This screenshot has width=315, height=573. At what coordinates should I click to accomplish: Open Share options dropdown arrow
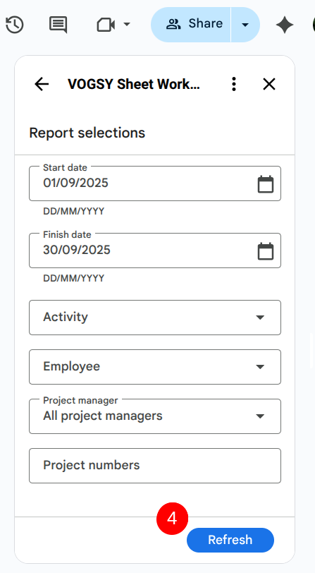[x=245, y=25]
